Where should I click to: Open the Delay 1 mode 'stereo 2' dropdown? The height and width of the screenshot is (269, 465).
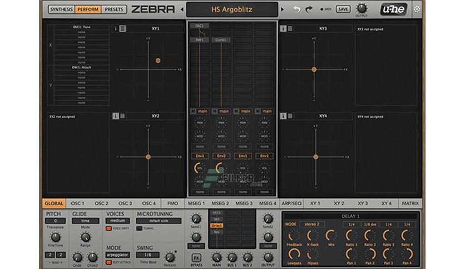pyautogui.click(x=311, y=225)
